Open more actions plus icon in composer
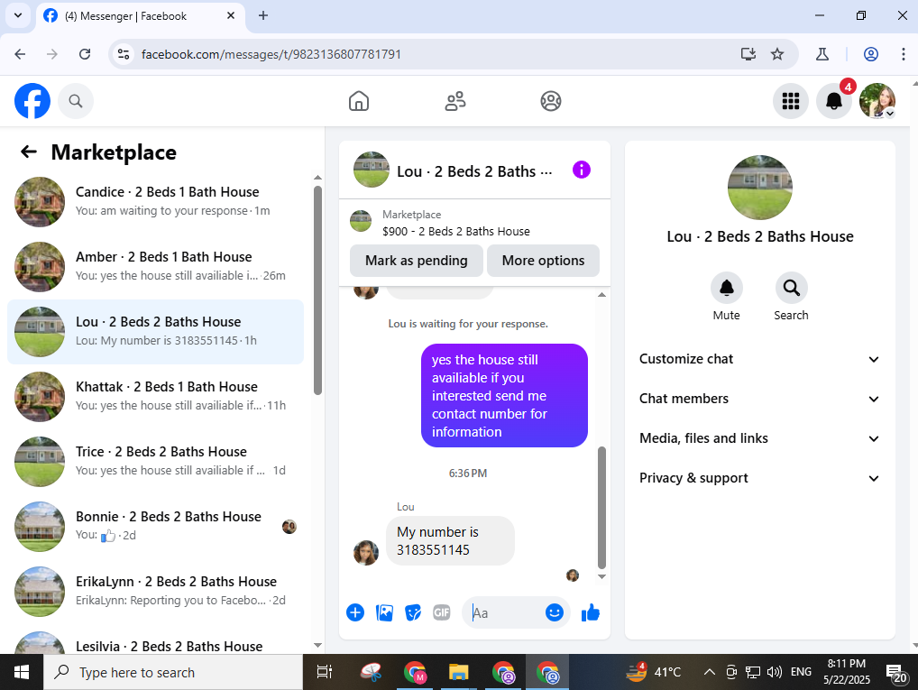Viewport: 918px width, 690px height. click(355, 612)
